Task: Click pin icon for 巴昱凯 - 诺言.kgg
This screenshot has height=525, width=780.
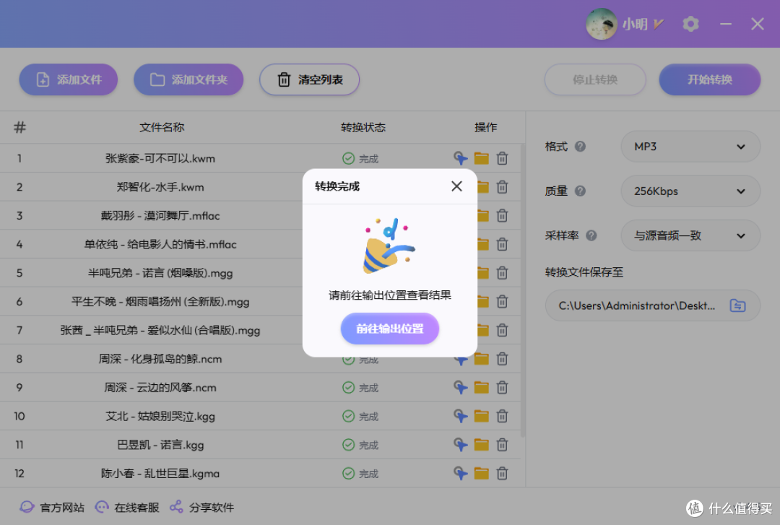Action: [461, 444]
